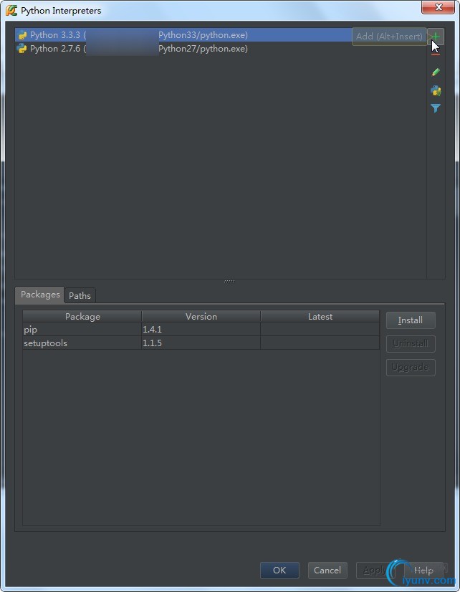Click the create virtualenv Python icon

click(436, 90)
